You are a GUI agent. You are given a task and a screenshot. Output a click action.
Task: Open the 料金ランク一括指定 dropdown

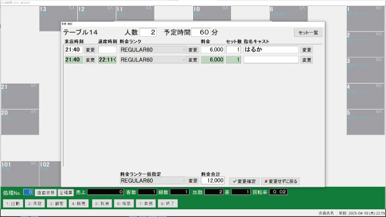point(153,181)
